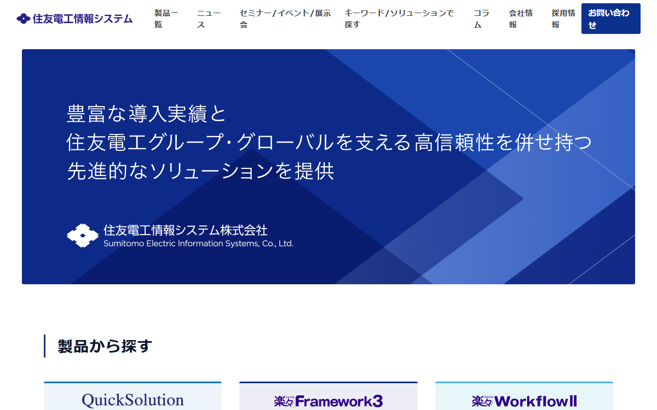This screenshot has height=410, width=657.
Task: Open the 製品一覧 menu
Action: point(166,19)
